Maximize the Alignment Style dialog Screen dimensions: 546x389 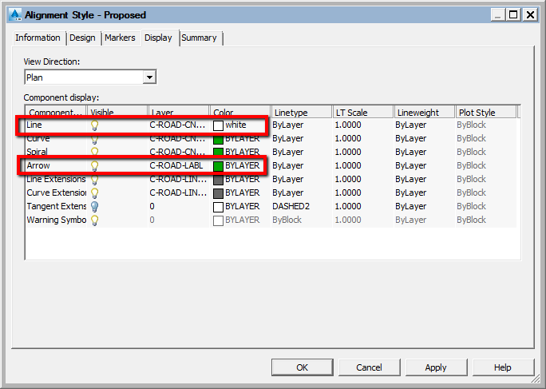click(513, 14)
